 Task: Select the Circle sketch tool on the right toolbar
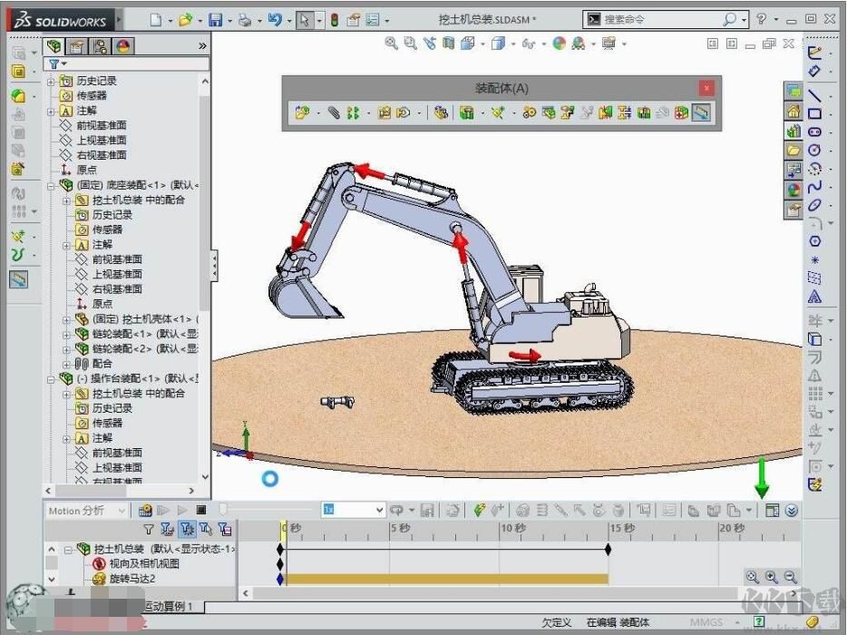point(815,148)
